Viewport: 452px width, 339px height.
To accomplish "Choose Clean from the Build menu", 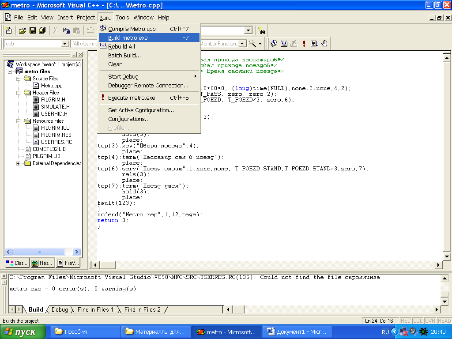I will [x=149, y=64].
